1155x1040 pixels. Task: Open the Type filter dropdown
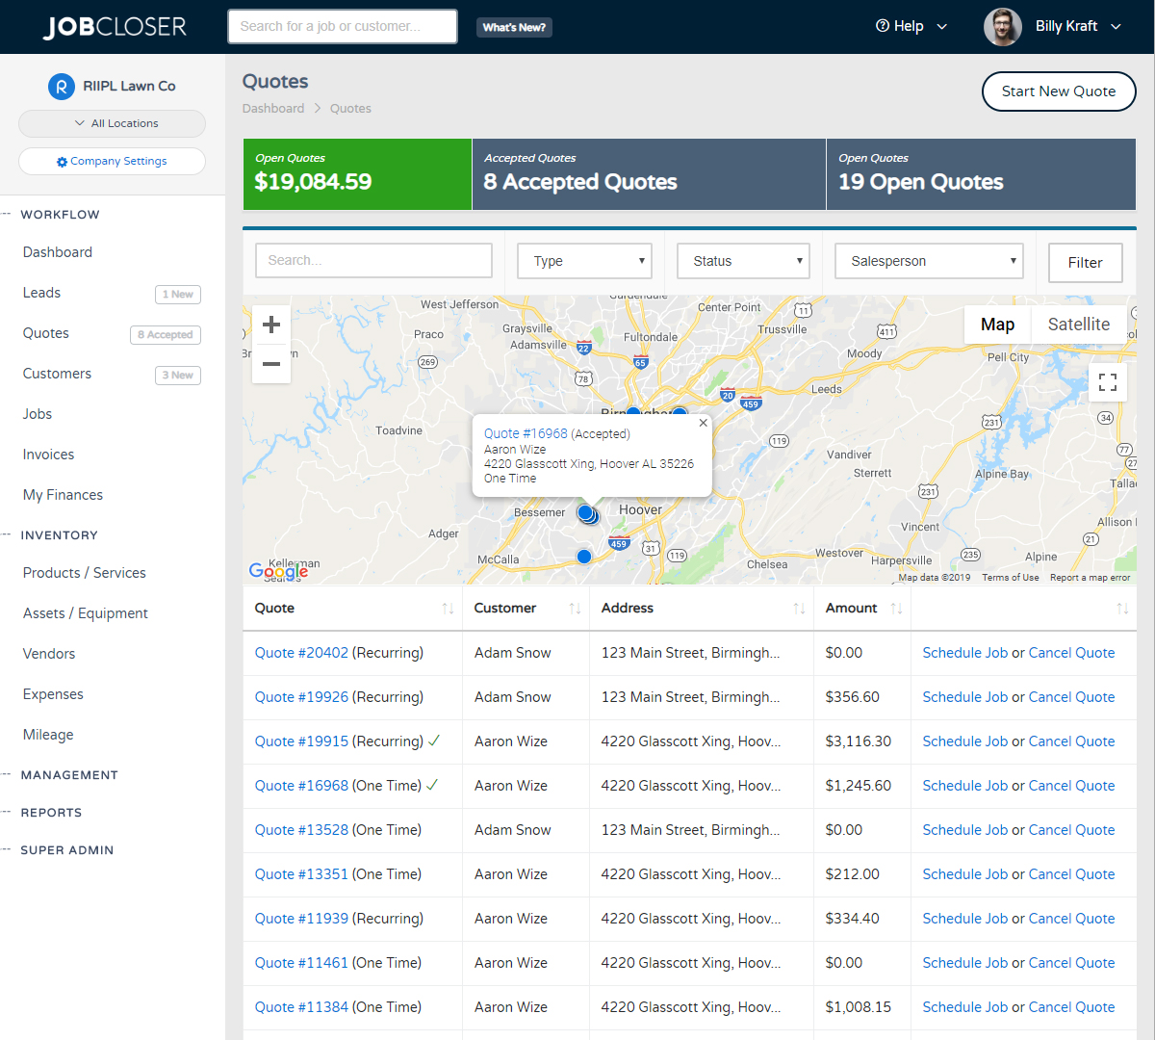pos(584,261)
